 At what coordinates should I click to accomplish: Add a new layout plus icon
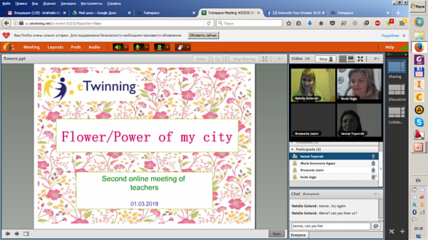403,231
